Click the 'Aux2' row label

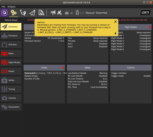70,47
